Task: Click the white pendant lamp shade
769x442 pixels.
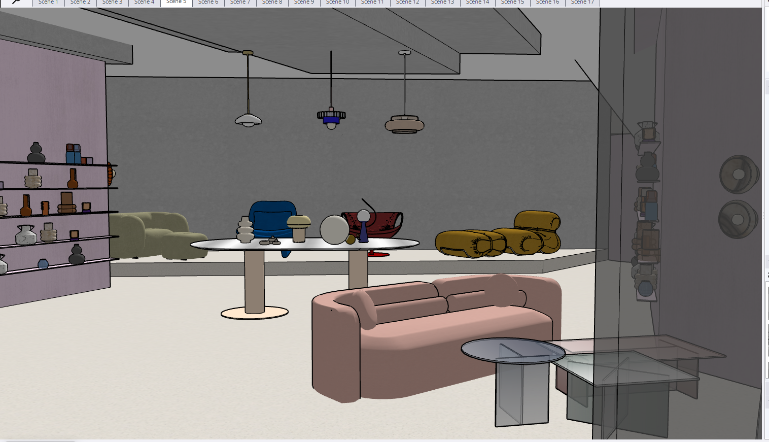Action: (x=248, y=120)
